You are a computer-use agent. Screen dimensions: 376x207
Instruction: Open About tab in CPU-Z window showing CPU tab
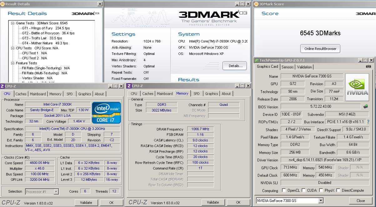click(x=99, y=94)
